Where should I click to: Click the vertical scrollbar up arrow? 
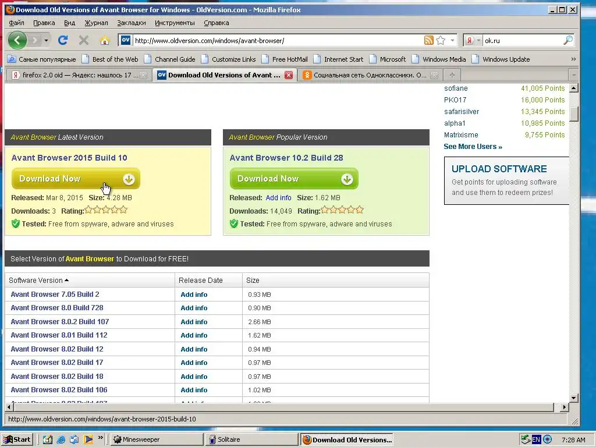(x=574, y=88)
